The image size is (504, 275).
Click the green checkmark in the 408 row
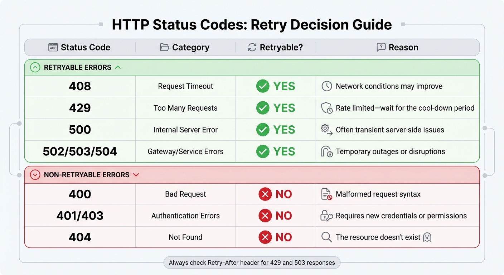click(263, 86)
